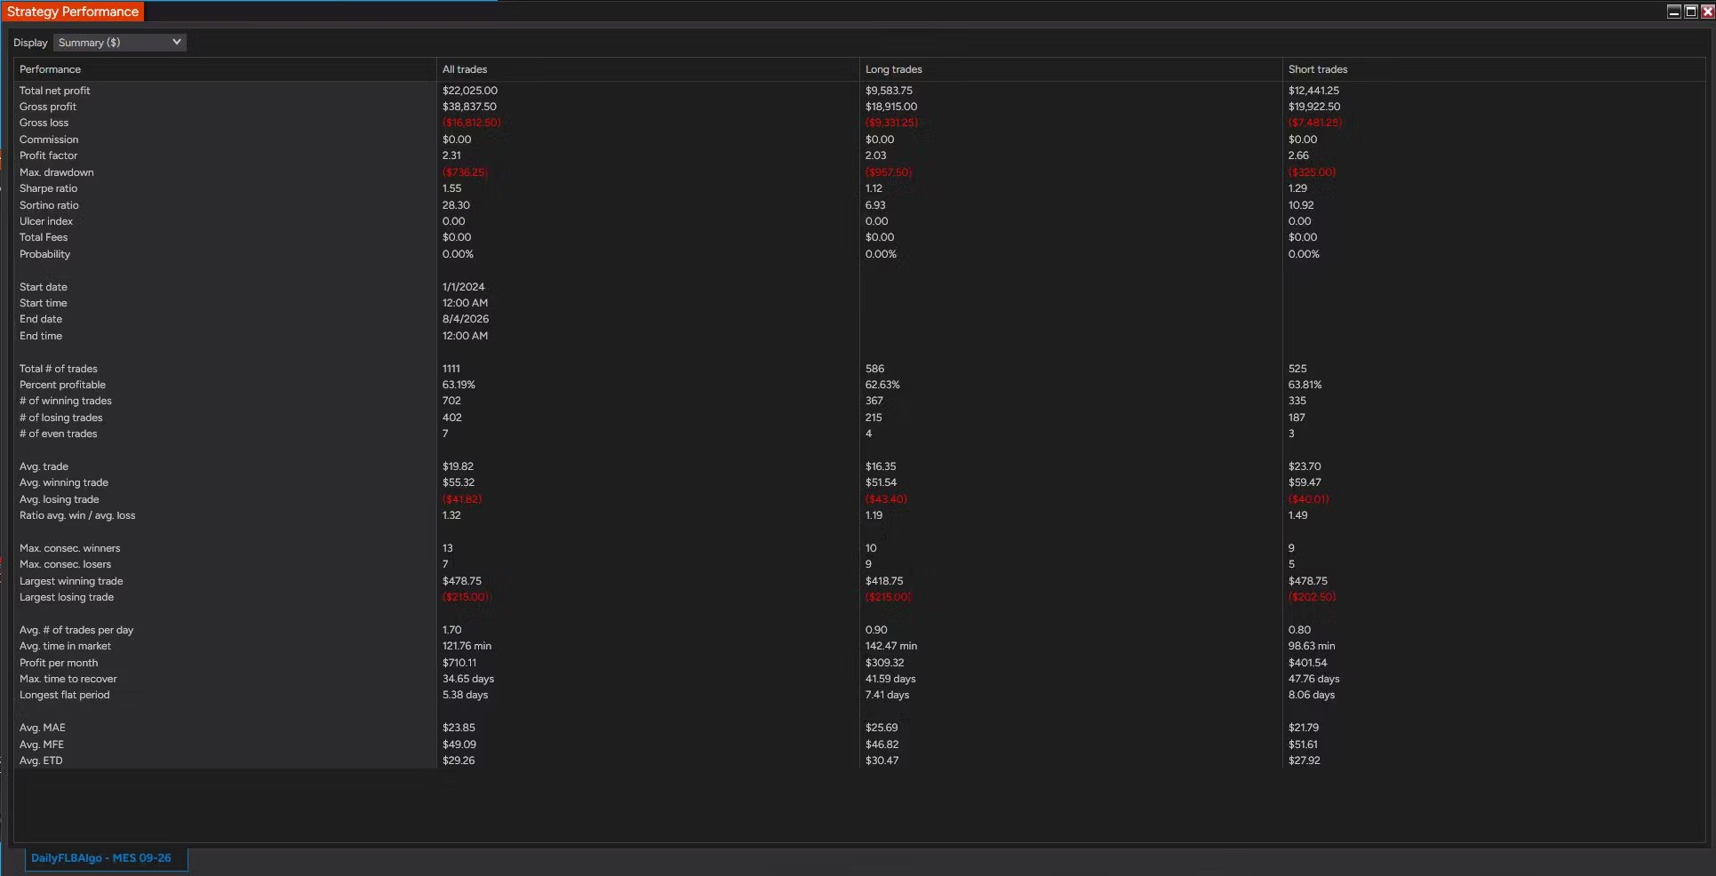Screen dimensions: 1716x876
Task: Click the 702 winning trades value
Action: coord(451,401)
